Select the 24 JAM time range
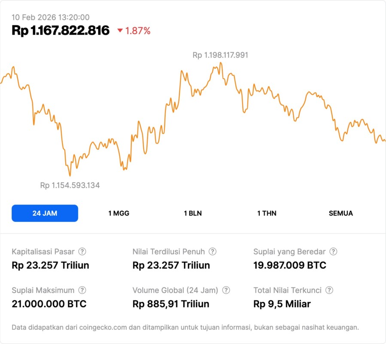 click(x=45, y=213)
